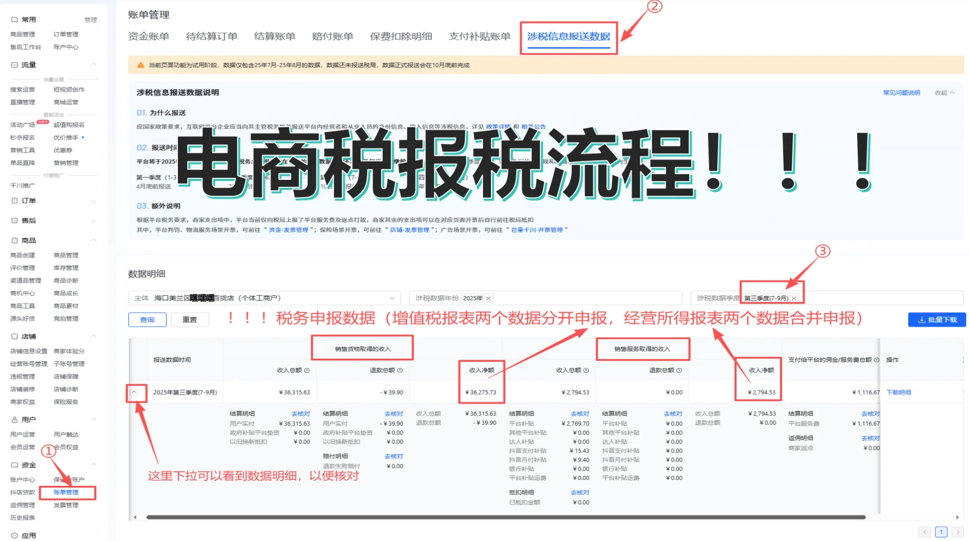Select the 商品 (Products) sidebar icon

pyautogui.click(x=14, y=240)
